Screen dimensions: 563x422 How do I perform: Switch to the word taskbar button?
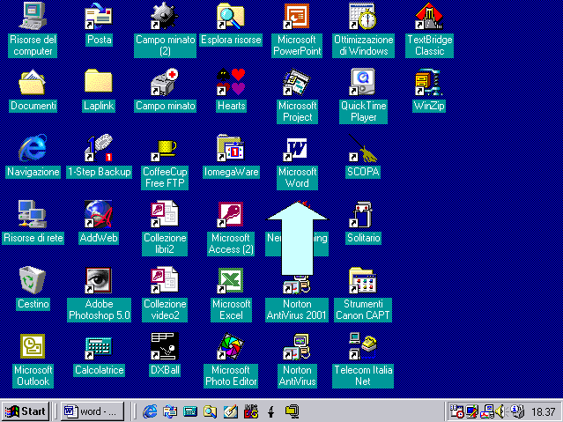click(93, 411)
